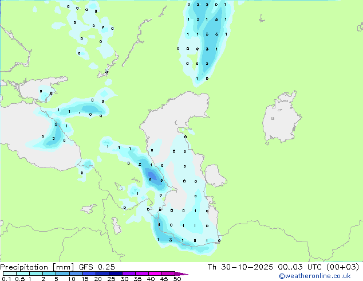Click the '10' legend scale label
The height and width of the screenshot is (281, 363).
tap(72, 279)
